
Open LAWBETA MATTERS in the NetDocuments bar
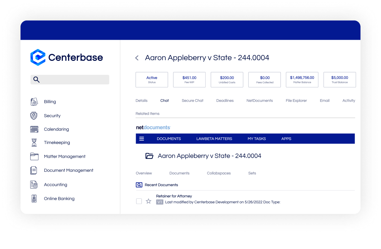click(214, 139)
